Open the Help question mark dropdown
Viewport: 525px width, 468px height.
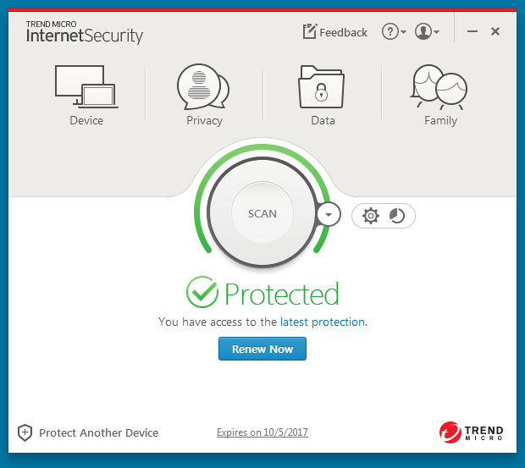[394, 32]
